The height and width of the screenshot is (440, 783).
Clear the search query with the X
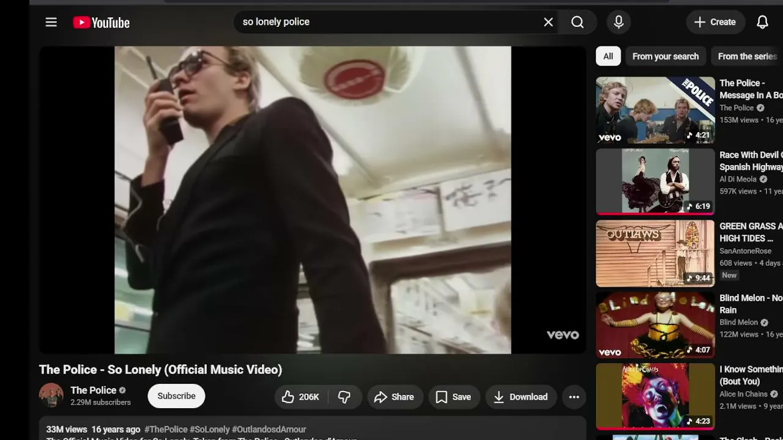pyautogui.click(x=548, y=22)
